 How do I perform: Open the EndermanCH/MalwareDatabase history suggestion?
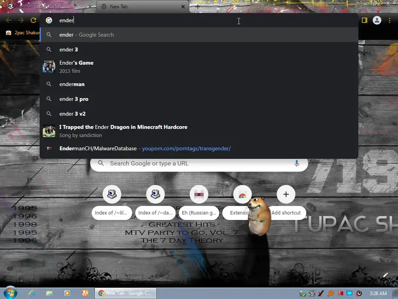[199, 148]
